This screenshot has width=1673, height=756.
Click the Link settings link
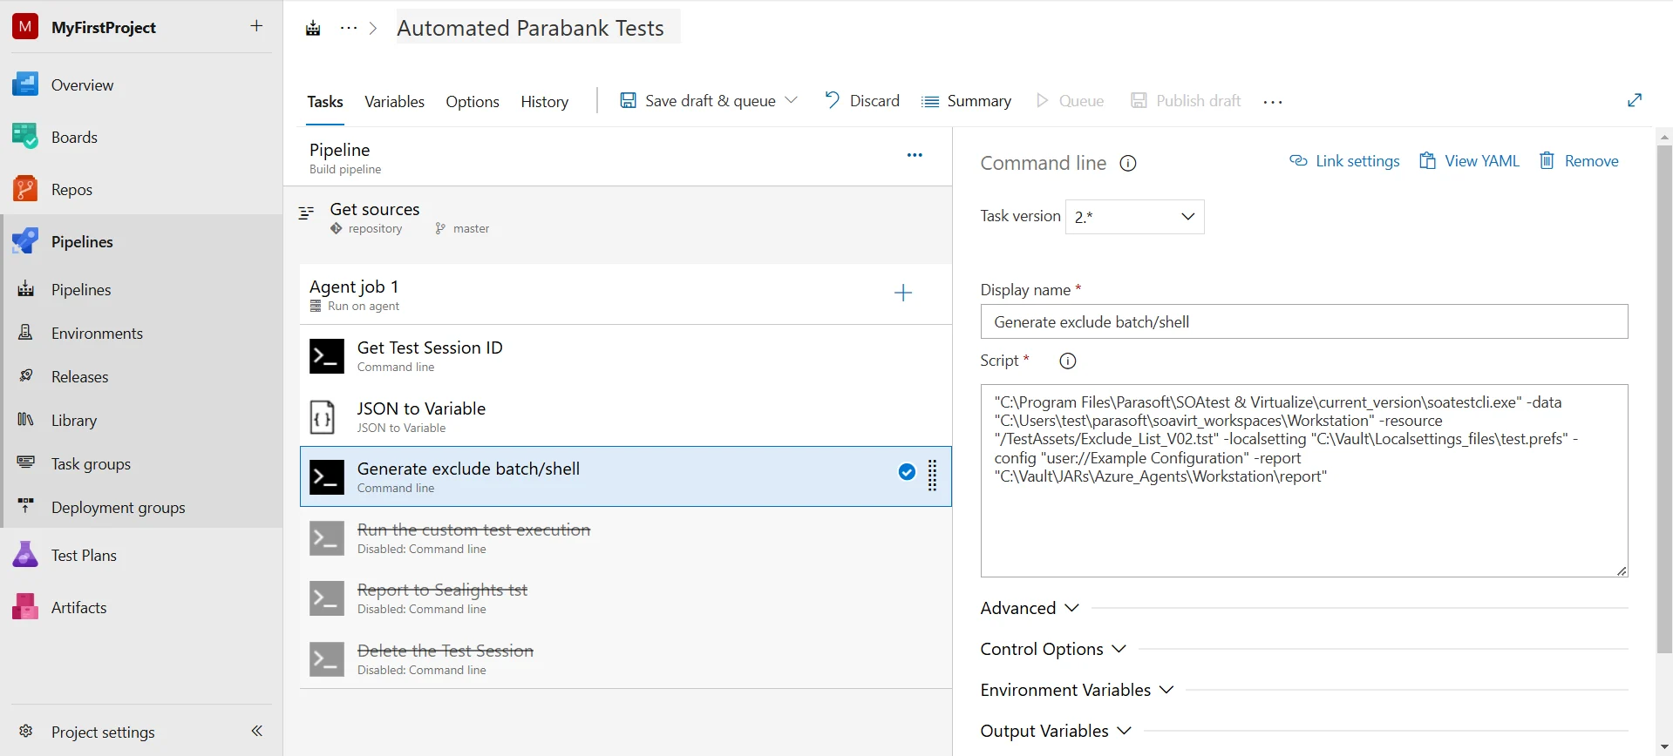pos(1344,161)
